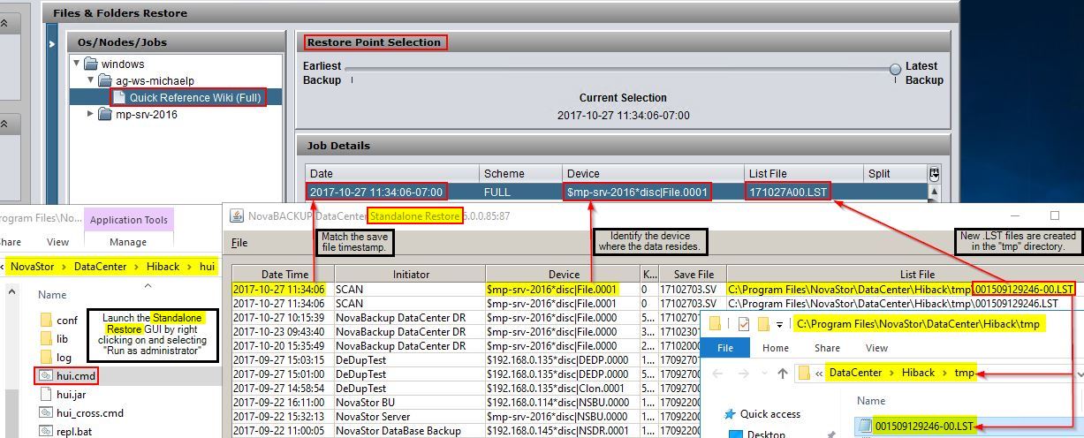The image size is (1084, 438).
Task: Click Job Details Device column header
Action: (652, 173)
